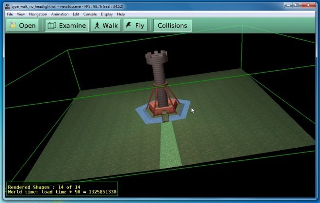Open the File menu
The width and height of the screenshot is (320, 203).
click(10, 14)
